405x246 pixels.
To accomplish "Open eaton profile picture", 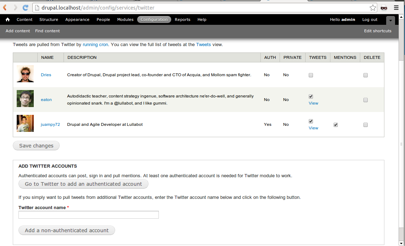I will point(25,99).
